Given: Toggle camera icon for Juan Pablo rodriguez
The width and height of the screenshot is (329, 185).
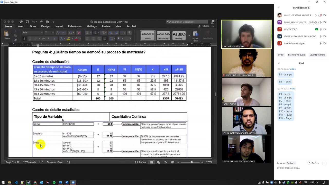Looking at the screenshot, I should pyautogui.click(x=325, y=43).
